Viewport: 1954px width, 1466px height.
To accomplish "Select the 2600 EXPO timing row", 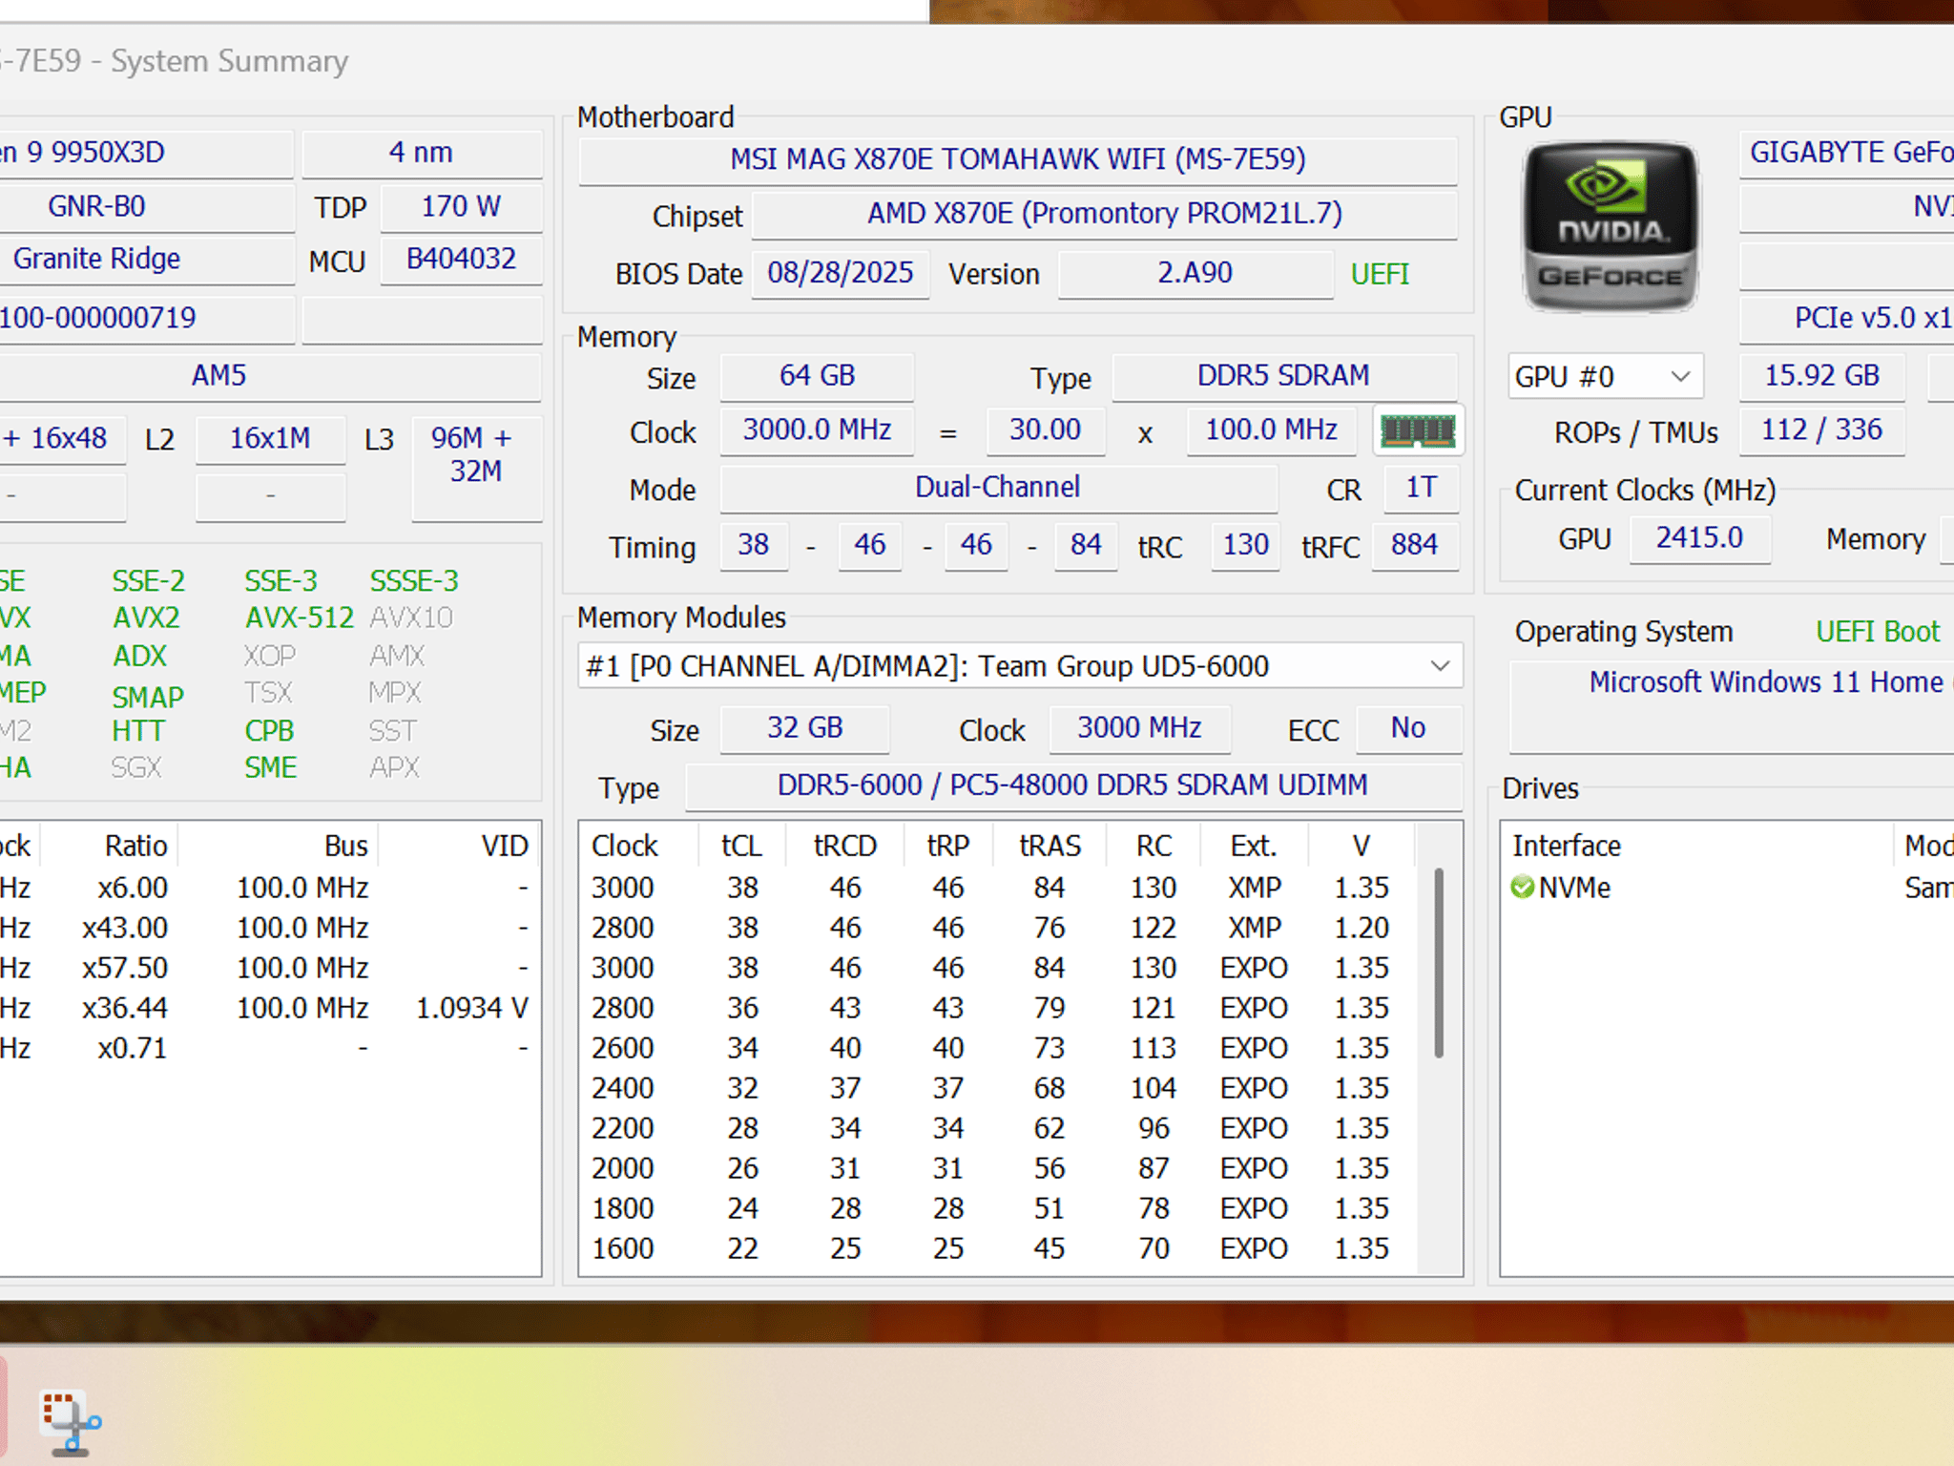I will [x=998, y=1048].
